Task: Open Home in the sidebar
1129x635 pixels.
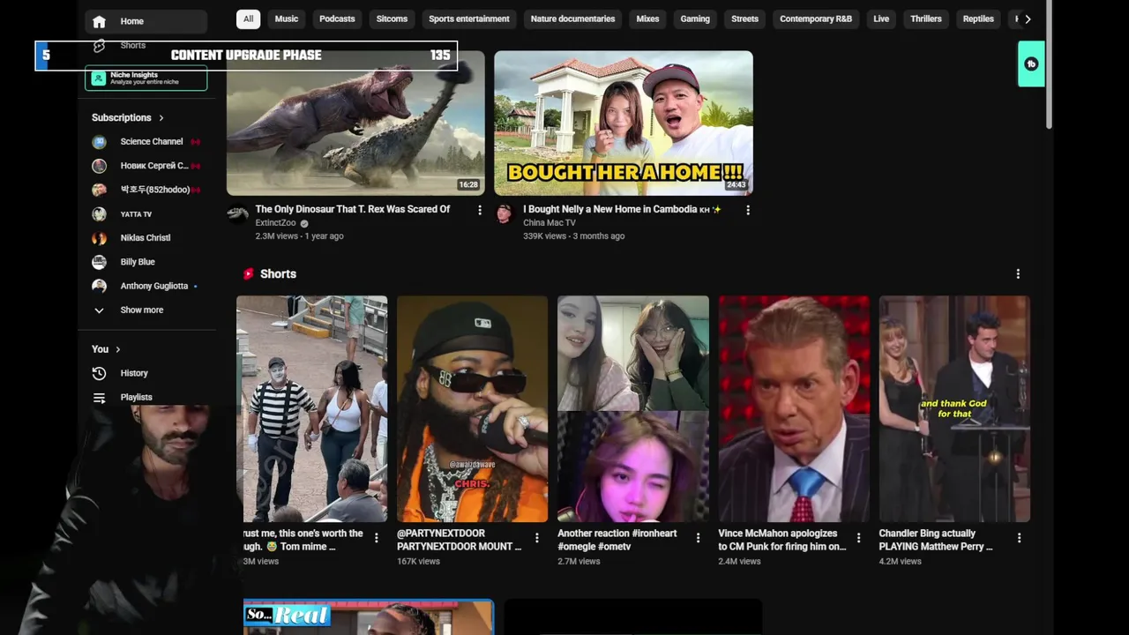Action: 146,21
